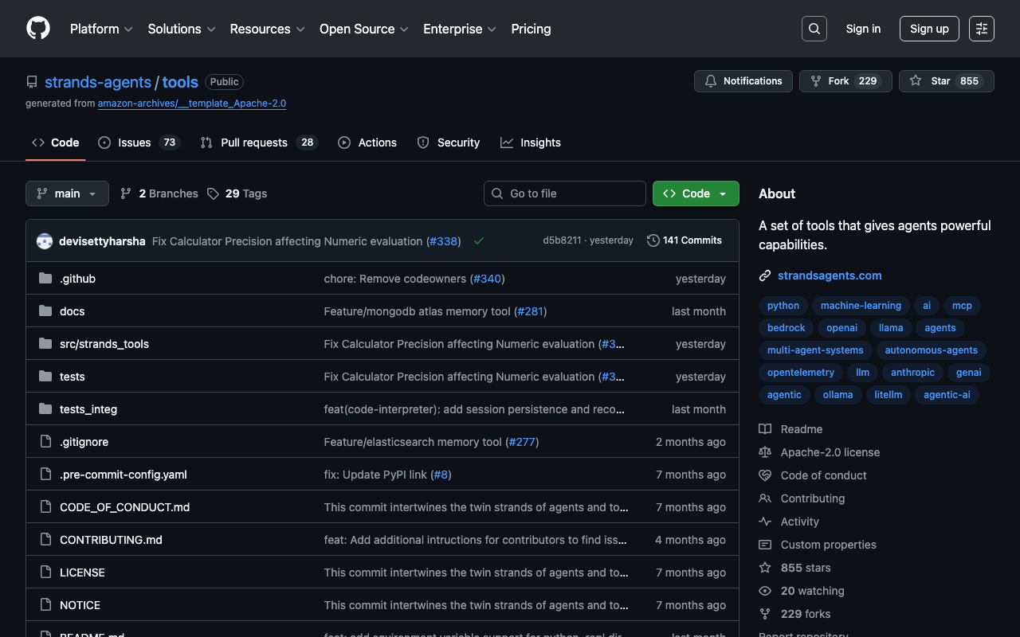The width and height of the screenshot is (1020, 637).
Task: Expand the green Code dropdown button
Action: pos(696,193)
